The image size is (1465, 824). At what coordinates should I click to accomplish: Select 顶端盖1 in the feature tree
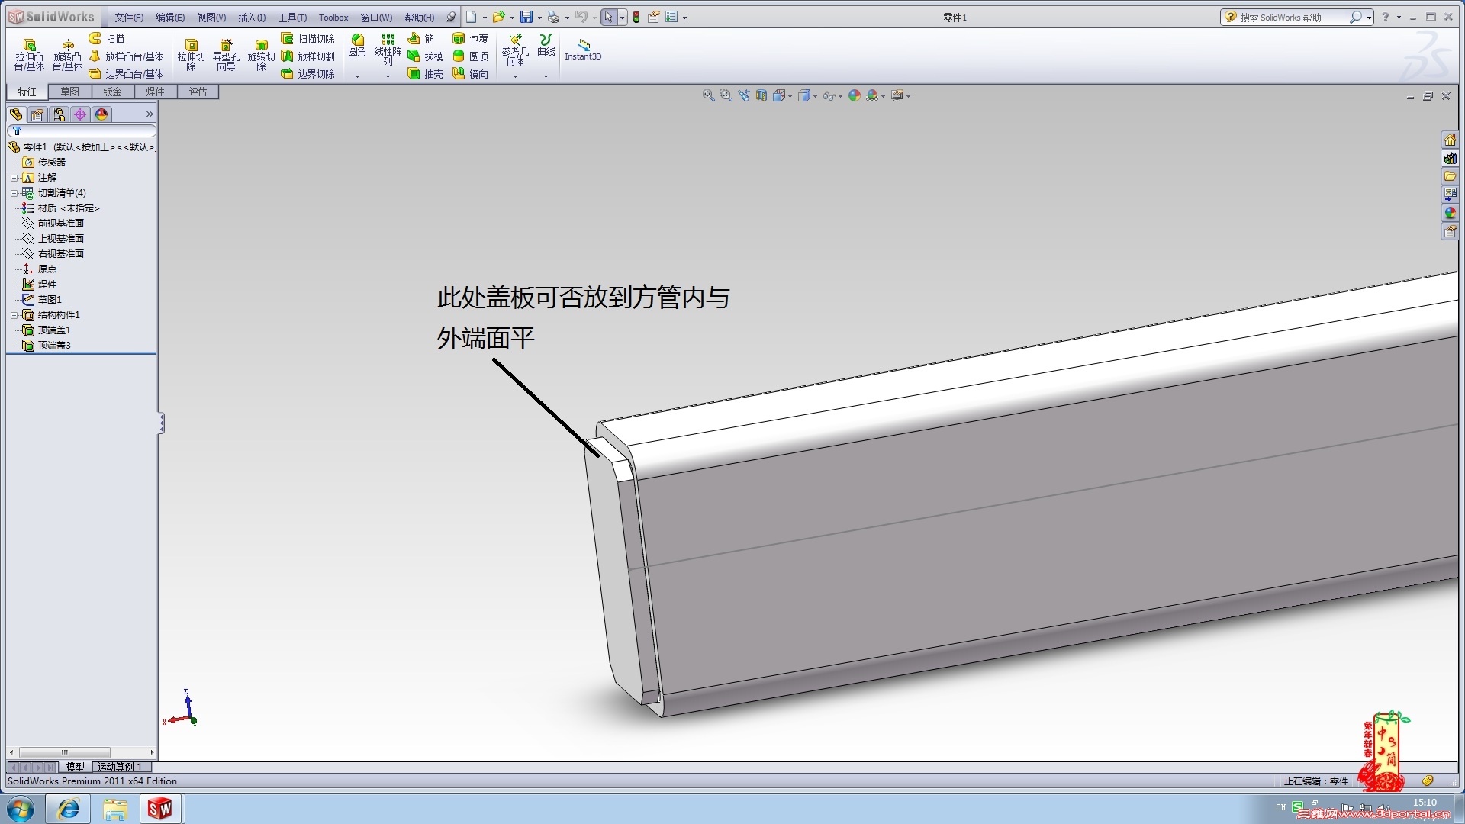point(53,330)
